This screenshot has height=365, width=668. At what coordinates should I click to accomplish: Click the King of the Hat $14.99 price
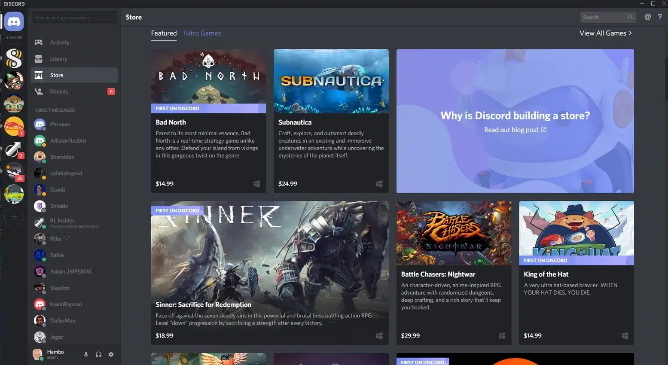pyautogui.click(x=533, y=336)
